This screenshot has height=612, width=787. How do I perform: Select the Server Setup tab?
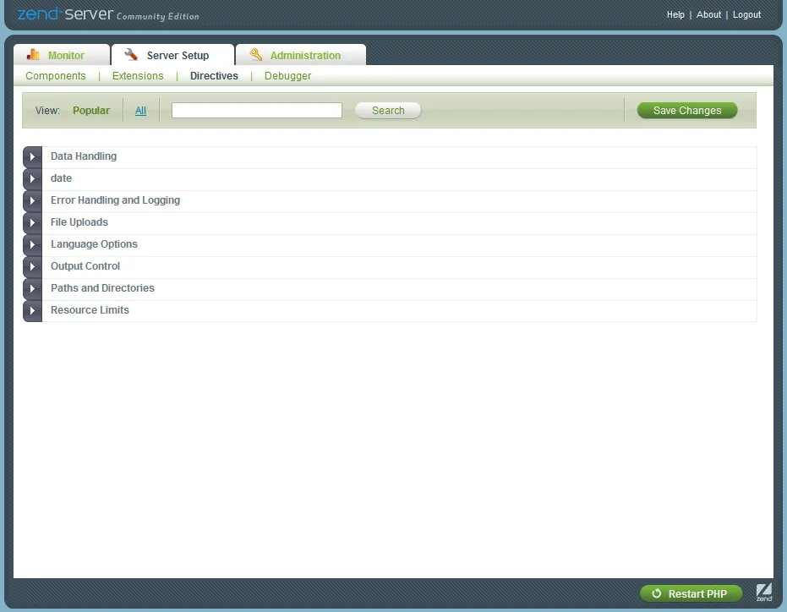point(172,55)
